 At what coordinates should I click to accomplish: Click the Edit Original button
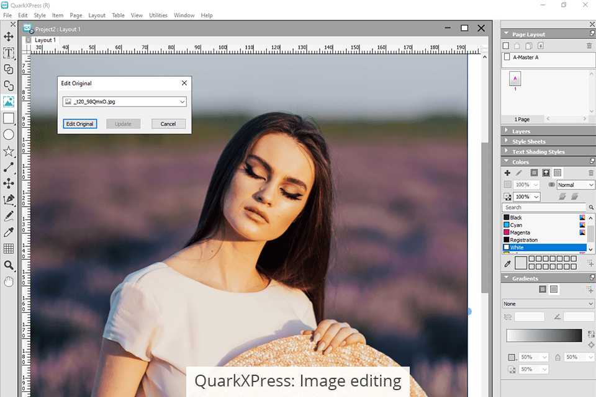click(x=80, y=124)
